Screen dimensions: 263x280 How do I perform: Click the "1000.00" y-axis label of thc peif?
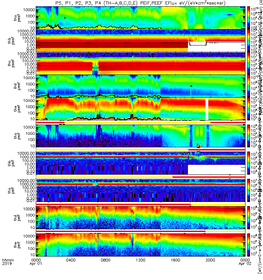(27, 184)
